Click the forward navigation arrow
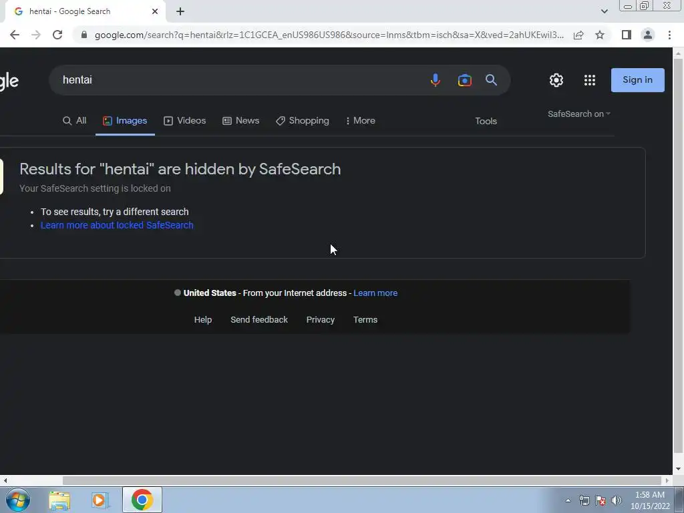This screenshot has height=513, width=684. (x=36, y=35)
